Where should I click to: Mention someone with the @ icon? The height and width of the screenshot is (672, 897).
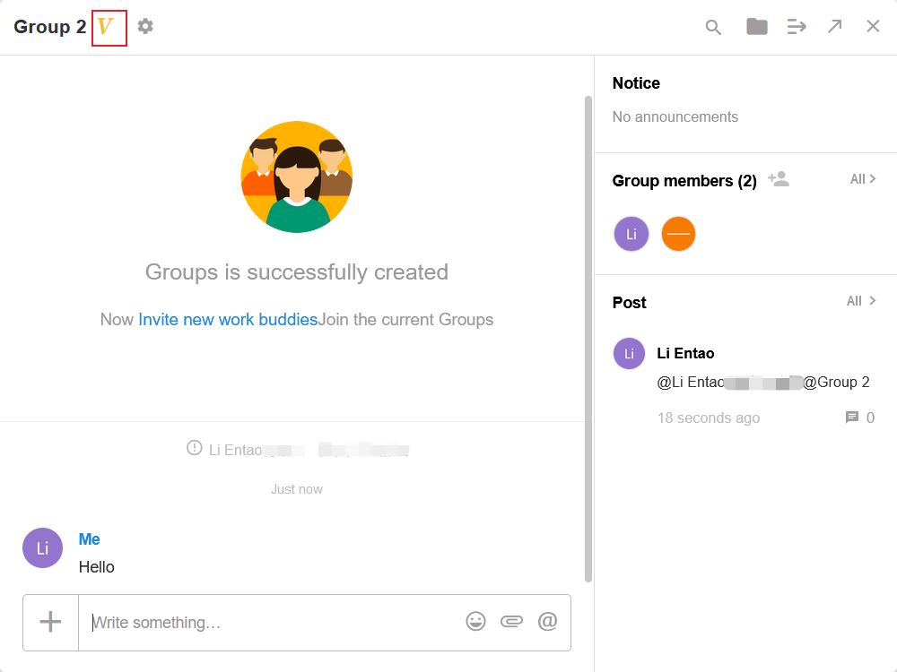(547, 621)
